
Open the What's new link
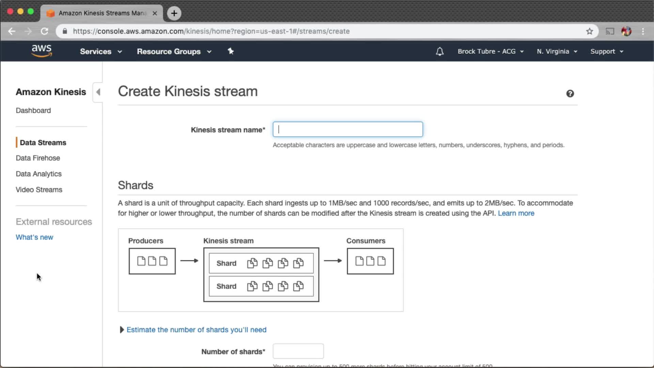point(34,237)
